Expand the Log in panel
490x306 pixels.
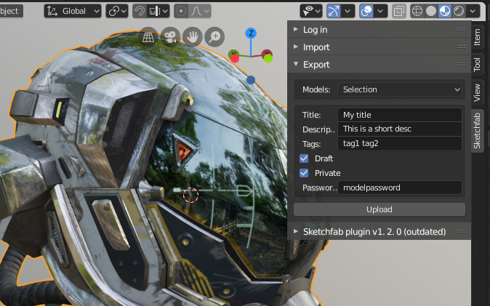pos(314,30)
